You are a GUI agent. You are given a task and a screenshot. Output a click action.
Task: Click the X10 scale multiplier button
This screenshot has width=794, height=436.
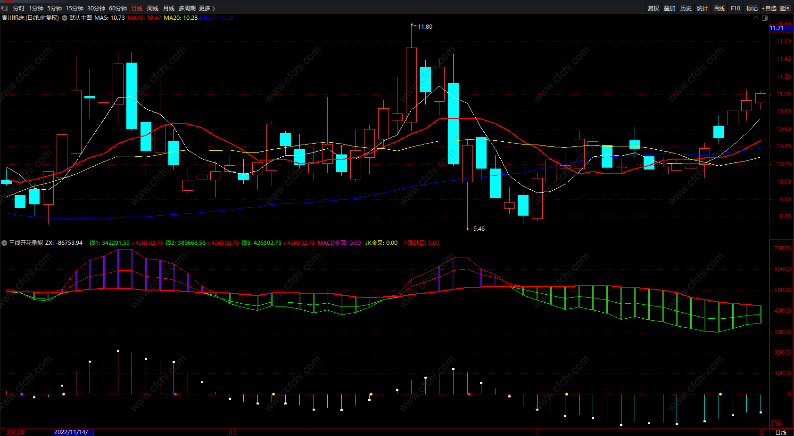776,424
